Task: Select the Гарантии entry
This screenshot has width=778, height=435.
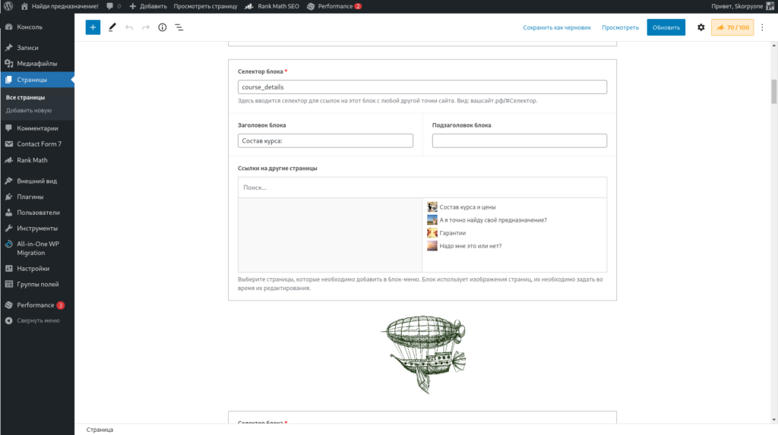Action: point(452,232)
